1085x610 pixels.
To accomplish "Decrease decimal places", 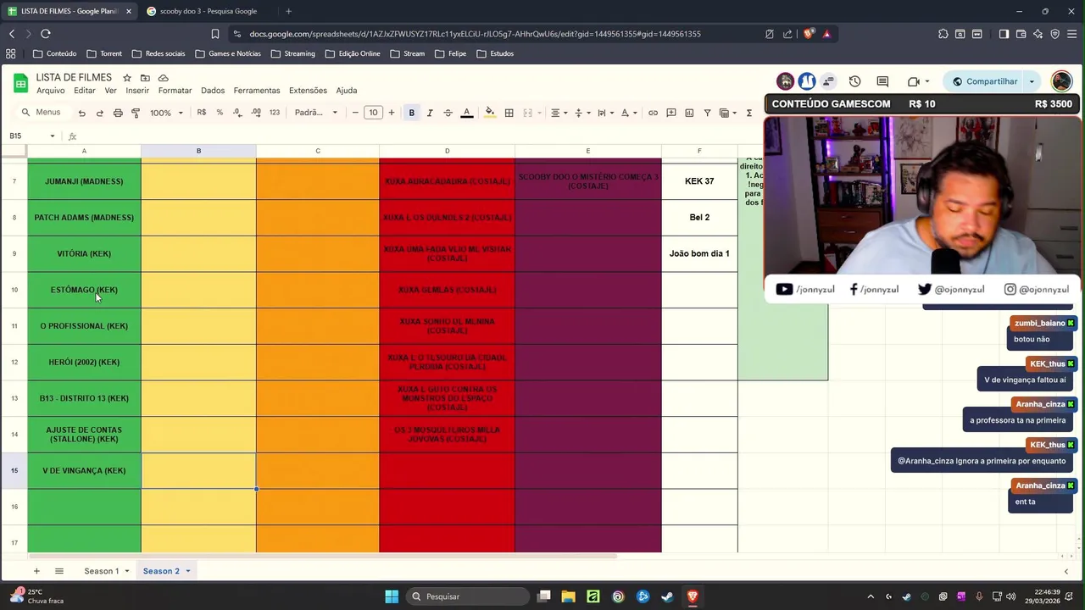I will click(x=237, y=113).
